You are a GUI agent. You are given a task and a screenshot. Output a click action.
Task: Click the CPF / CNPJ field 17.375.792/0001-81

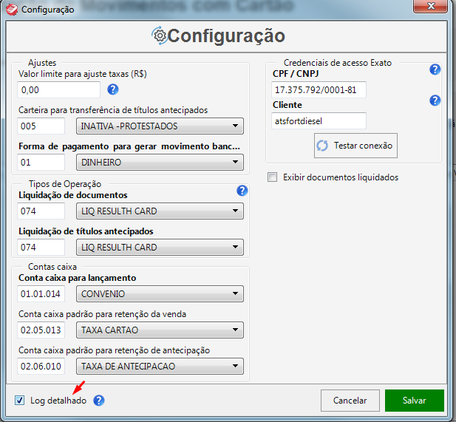(x=319, y=89)
